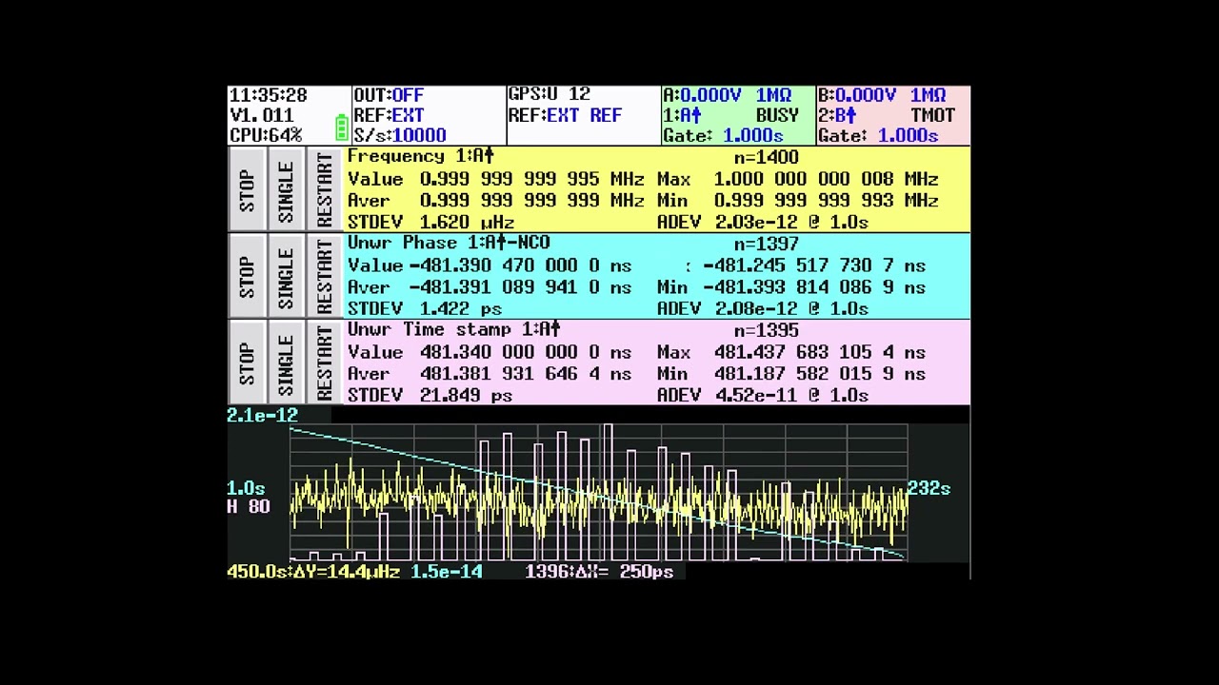Select the 2:B↑ trigger setting
The image size is (1219, 685).
point(837,115)
